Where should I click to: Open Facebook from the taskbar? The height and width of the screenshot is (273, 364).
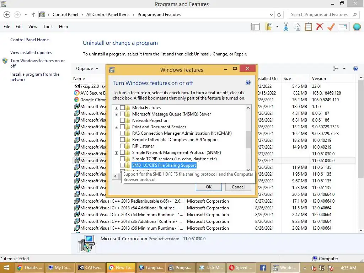pyautogui.click(x=263, y=268)
